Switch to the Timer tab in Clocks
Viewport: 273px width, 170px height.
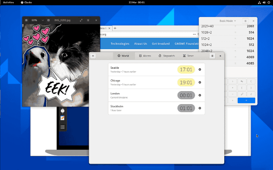[x=188, y=56]
